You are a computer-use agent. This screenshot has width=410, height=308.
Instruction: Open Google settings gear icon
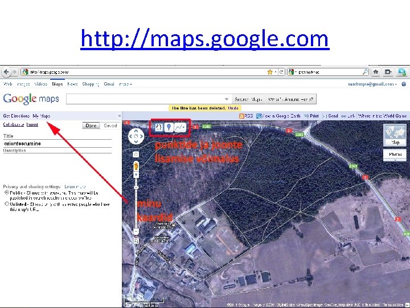pos(404,84)
